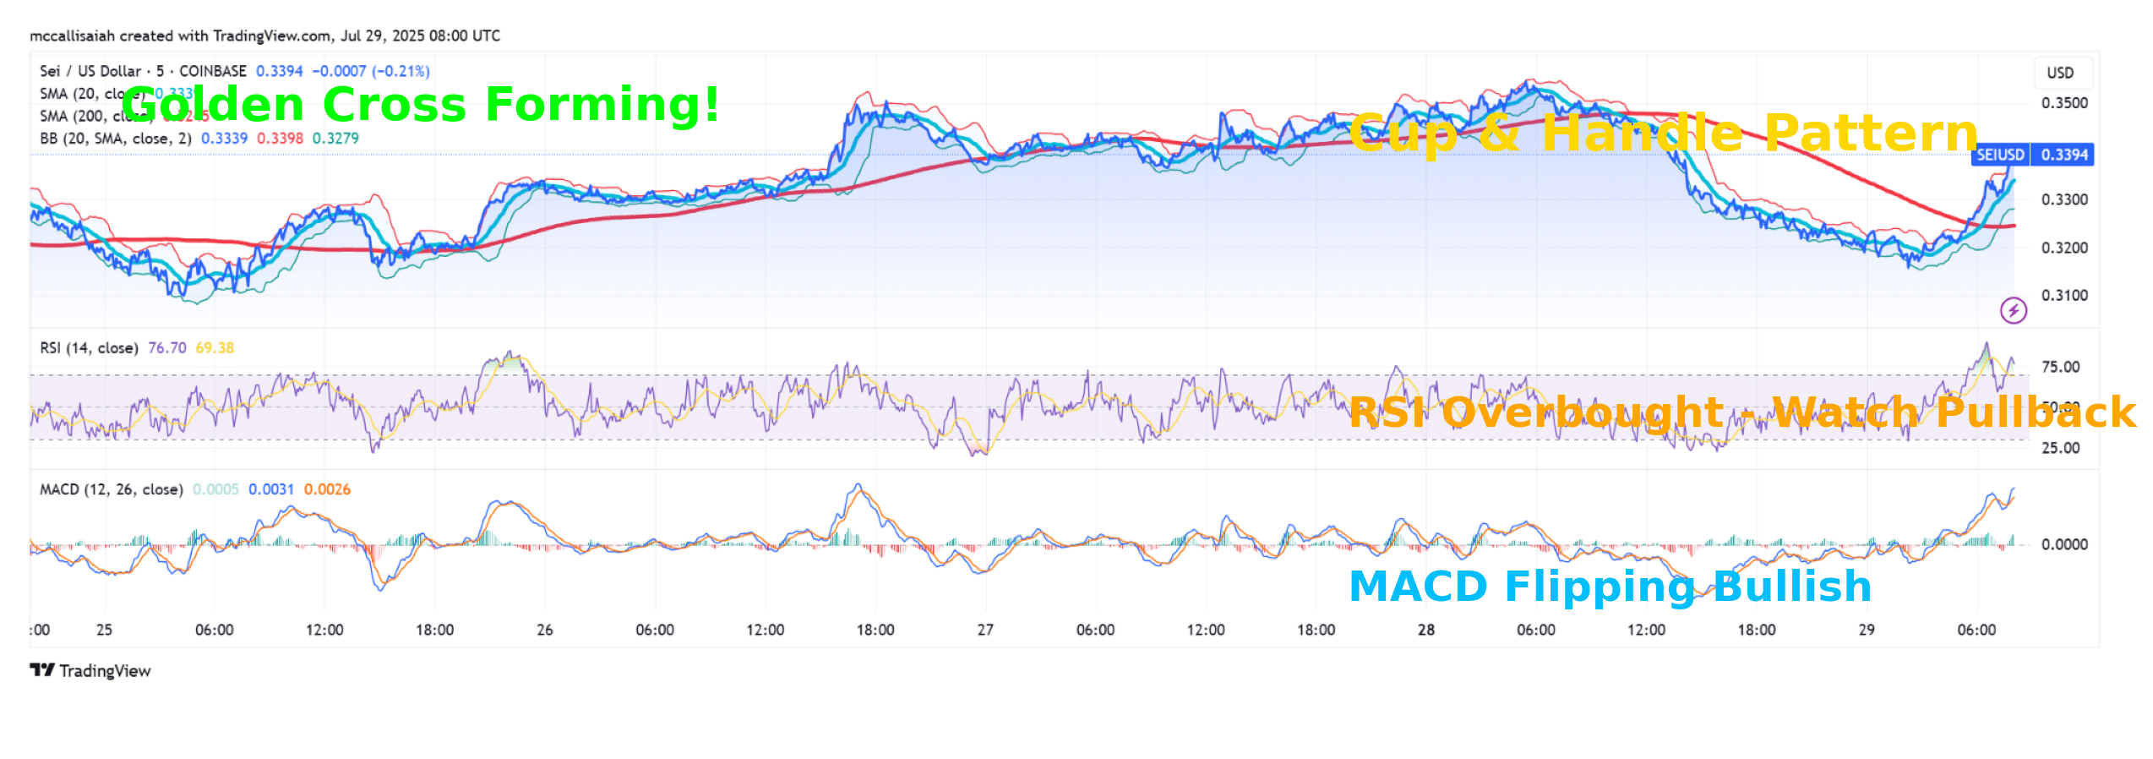Select the RSI (14, close) indicator legend
Screen dimensions: 2153x759
(x=89, y=347)
